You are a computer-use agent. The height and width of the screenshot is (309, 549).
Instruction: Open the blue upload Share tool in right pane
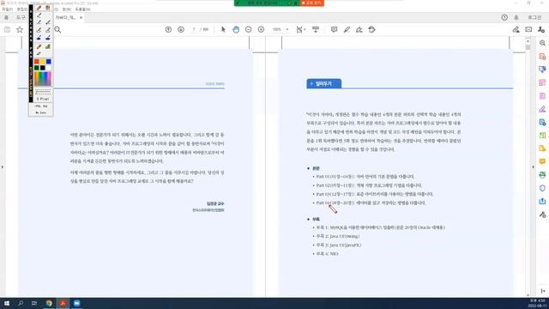[x=542, y=201]
